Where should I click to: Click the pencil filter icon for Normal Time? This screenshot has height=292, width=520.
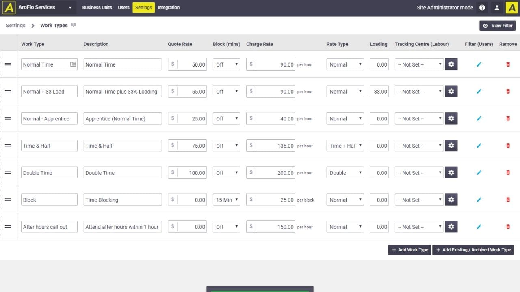[x=479, y=64]
